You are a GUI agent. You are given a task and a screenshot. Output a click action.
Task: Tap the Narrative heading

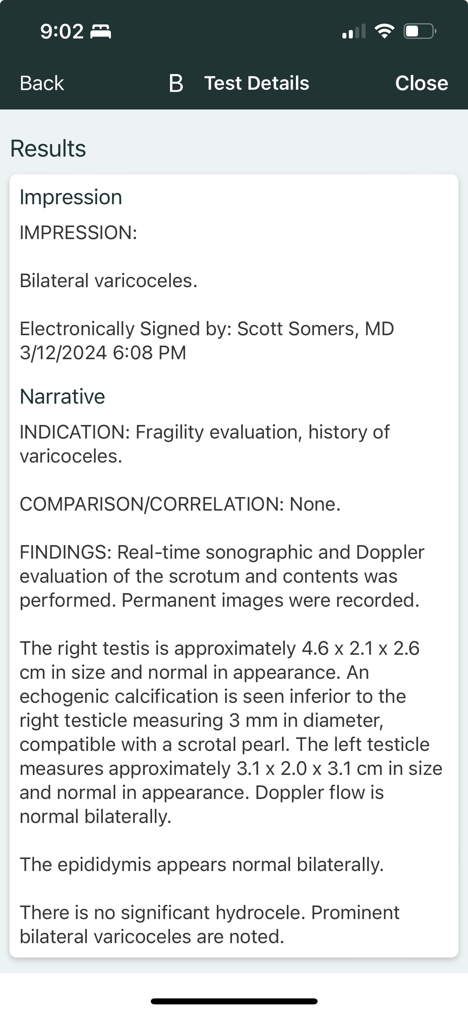pos(62,396)
